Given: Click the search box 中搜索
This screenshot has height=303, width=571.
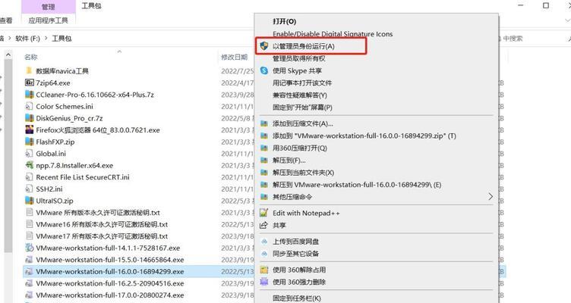Looking at the screenshot, I should 513,38.
